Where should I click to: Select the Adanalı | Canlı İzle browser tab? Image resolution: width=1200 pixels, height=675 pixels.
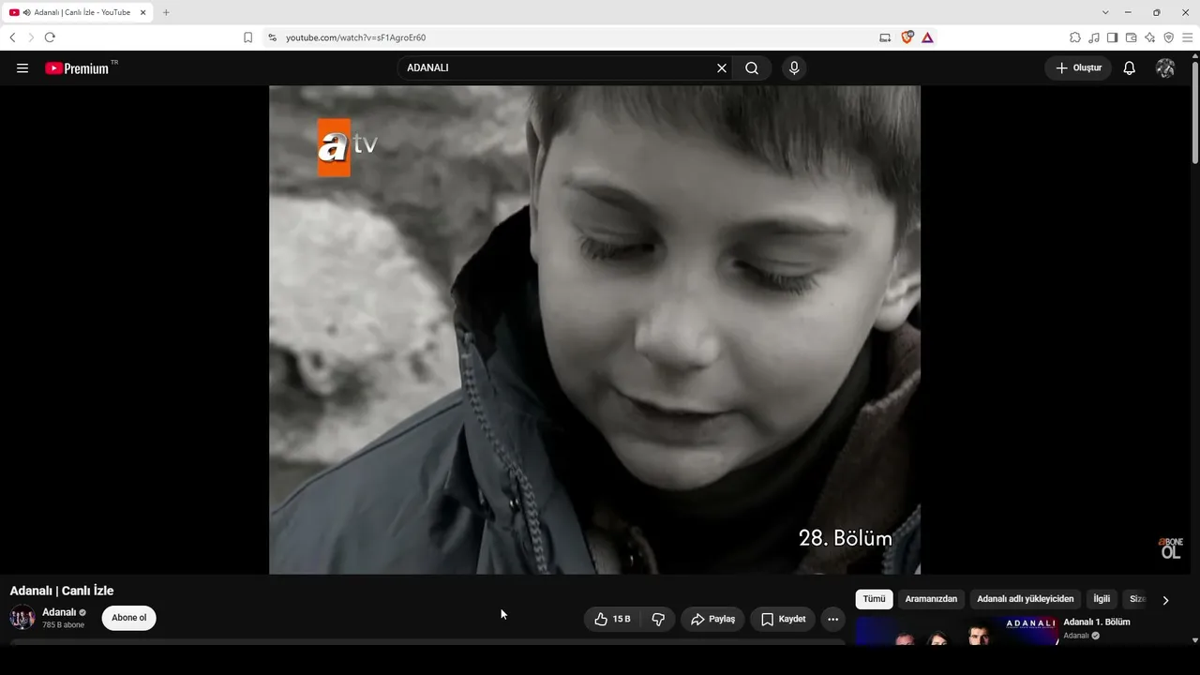[78, 12]
